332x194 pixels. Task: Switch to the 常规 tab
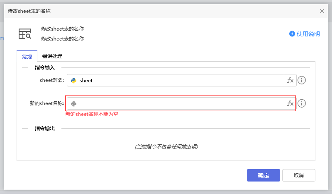click(27, 56)
